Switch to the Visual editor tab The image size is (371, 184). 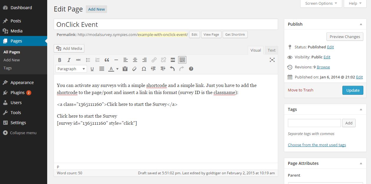point(256,50)
